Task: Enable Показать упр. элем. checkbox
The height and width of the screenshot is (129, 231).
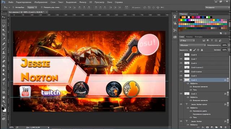Action: point(42,7)
